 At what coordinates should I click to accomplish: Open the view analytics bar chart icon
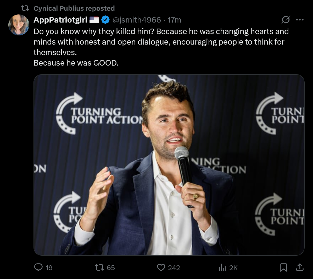(x=222, y=267)
